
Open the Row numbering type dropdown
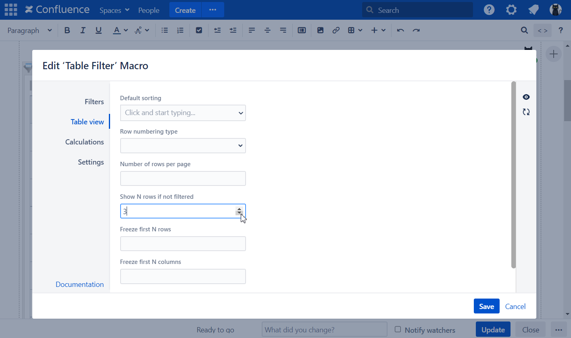(x=183, y=146)
